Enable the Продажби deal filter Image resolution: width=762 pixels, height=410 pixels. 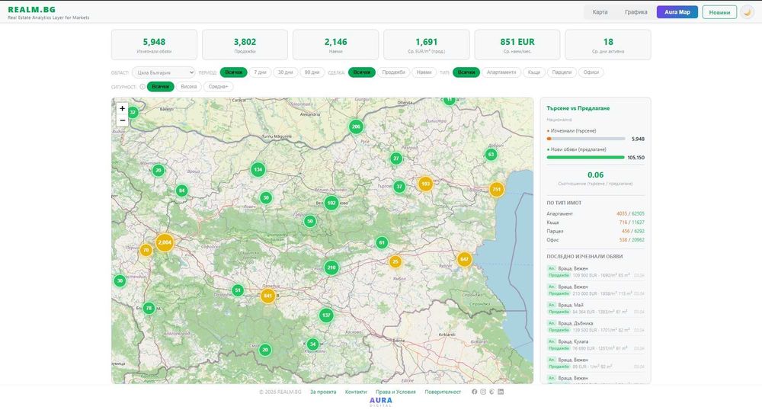393,72
